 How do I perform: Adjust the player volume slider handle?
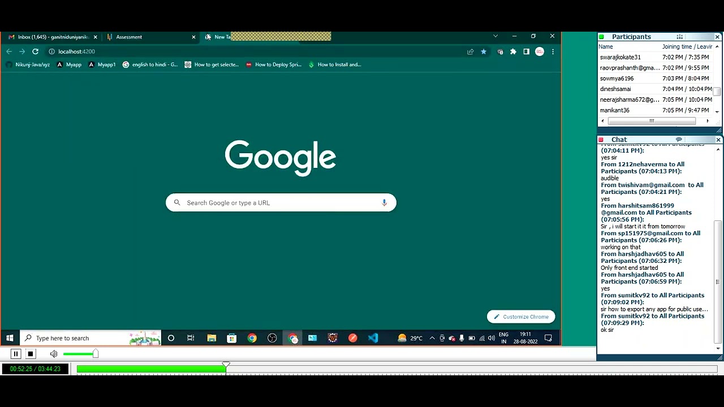pos(96,354)
